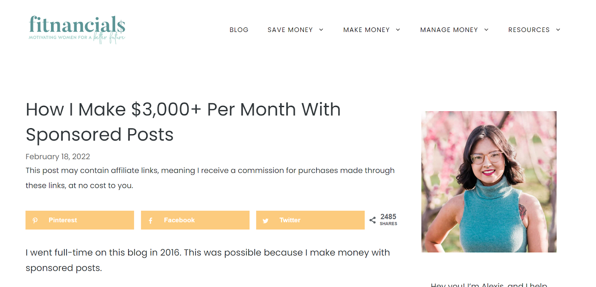
Task: Click the sponsored posts article title
Action: pos(183,122)
